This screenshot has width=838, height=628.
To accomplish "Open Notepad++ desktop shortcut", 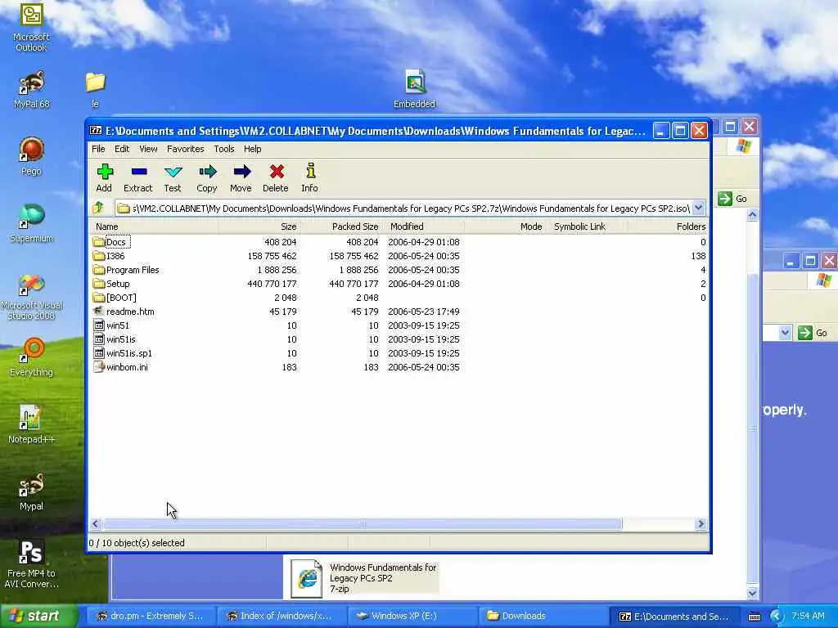I will (31, 424).
